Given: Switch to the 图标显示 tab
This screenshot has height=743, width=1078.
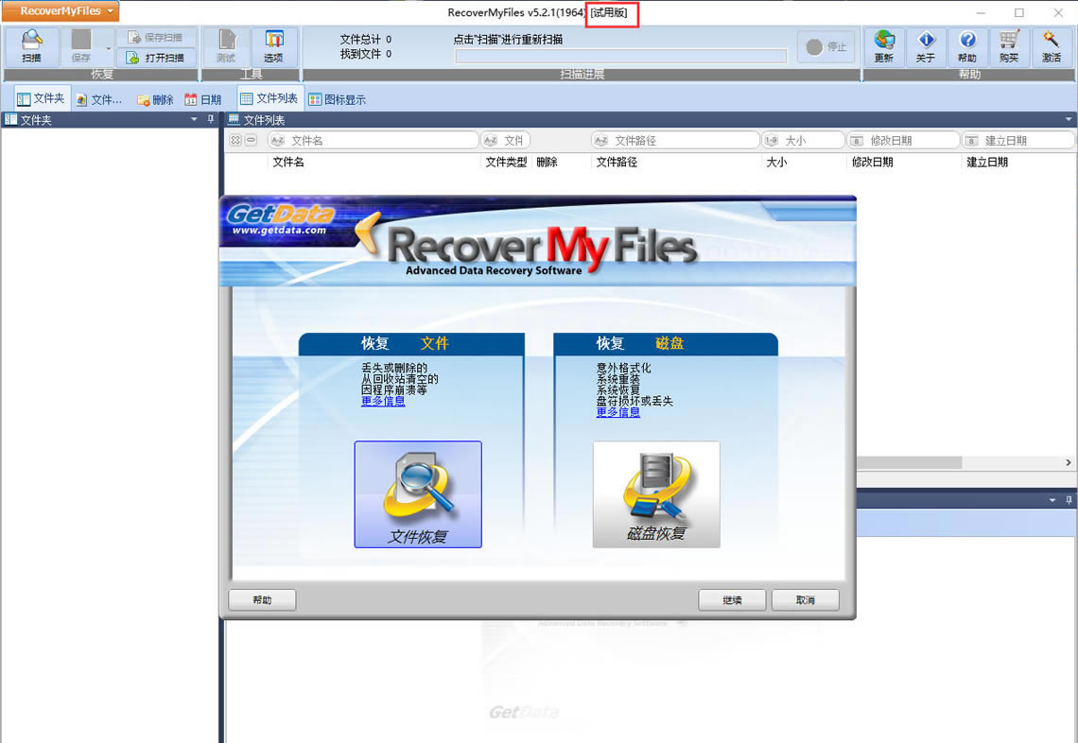Looking at the screenshot, I should click(x=338, y=99).
